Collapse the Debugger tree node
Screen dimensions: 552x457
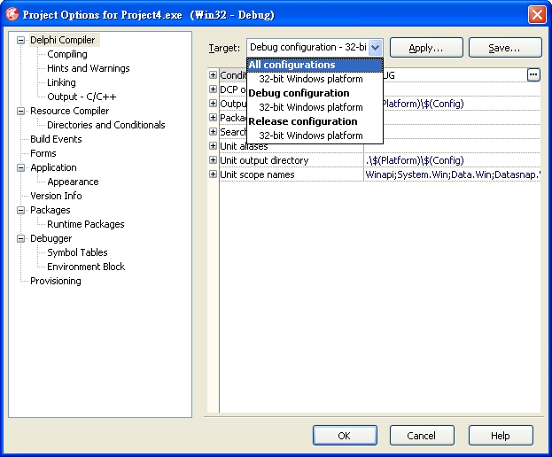coord(20,238)
